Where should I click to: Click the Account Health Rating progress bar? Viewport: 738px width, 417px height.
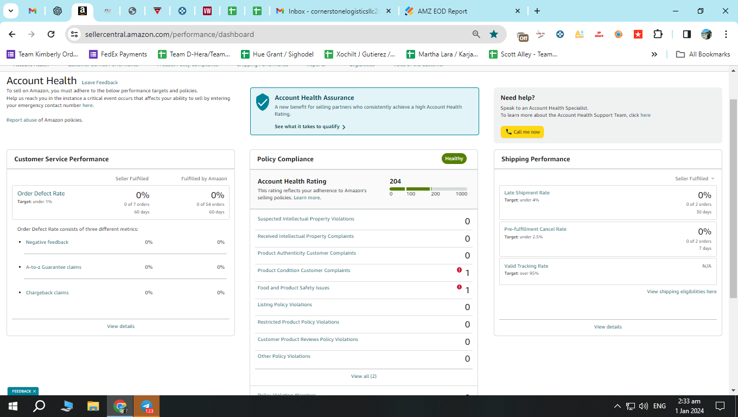point(428,189)
